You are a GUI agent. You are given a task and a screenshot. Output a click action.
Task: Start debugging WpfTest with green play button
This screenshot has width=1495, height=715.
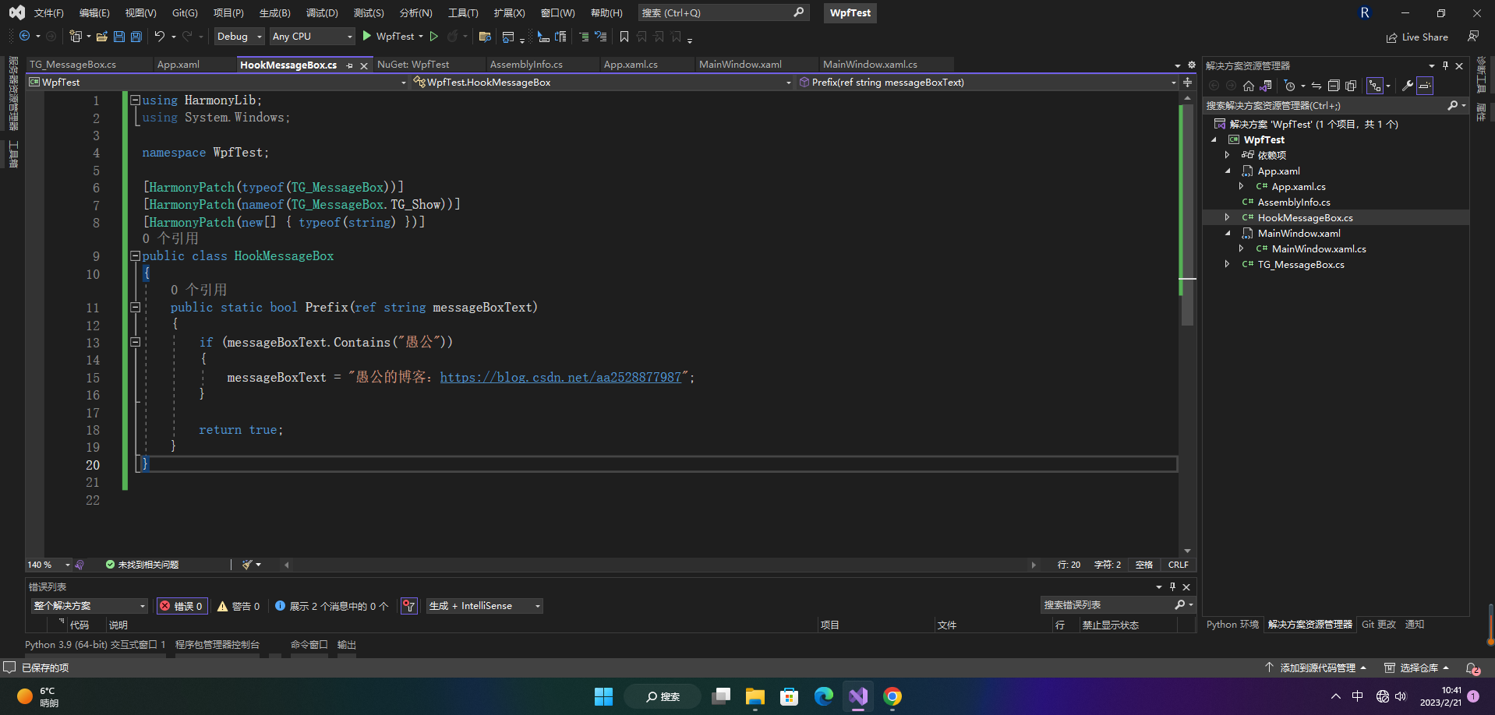tap(367, 37)
